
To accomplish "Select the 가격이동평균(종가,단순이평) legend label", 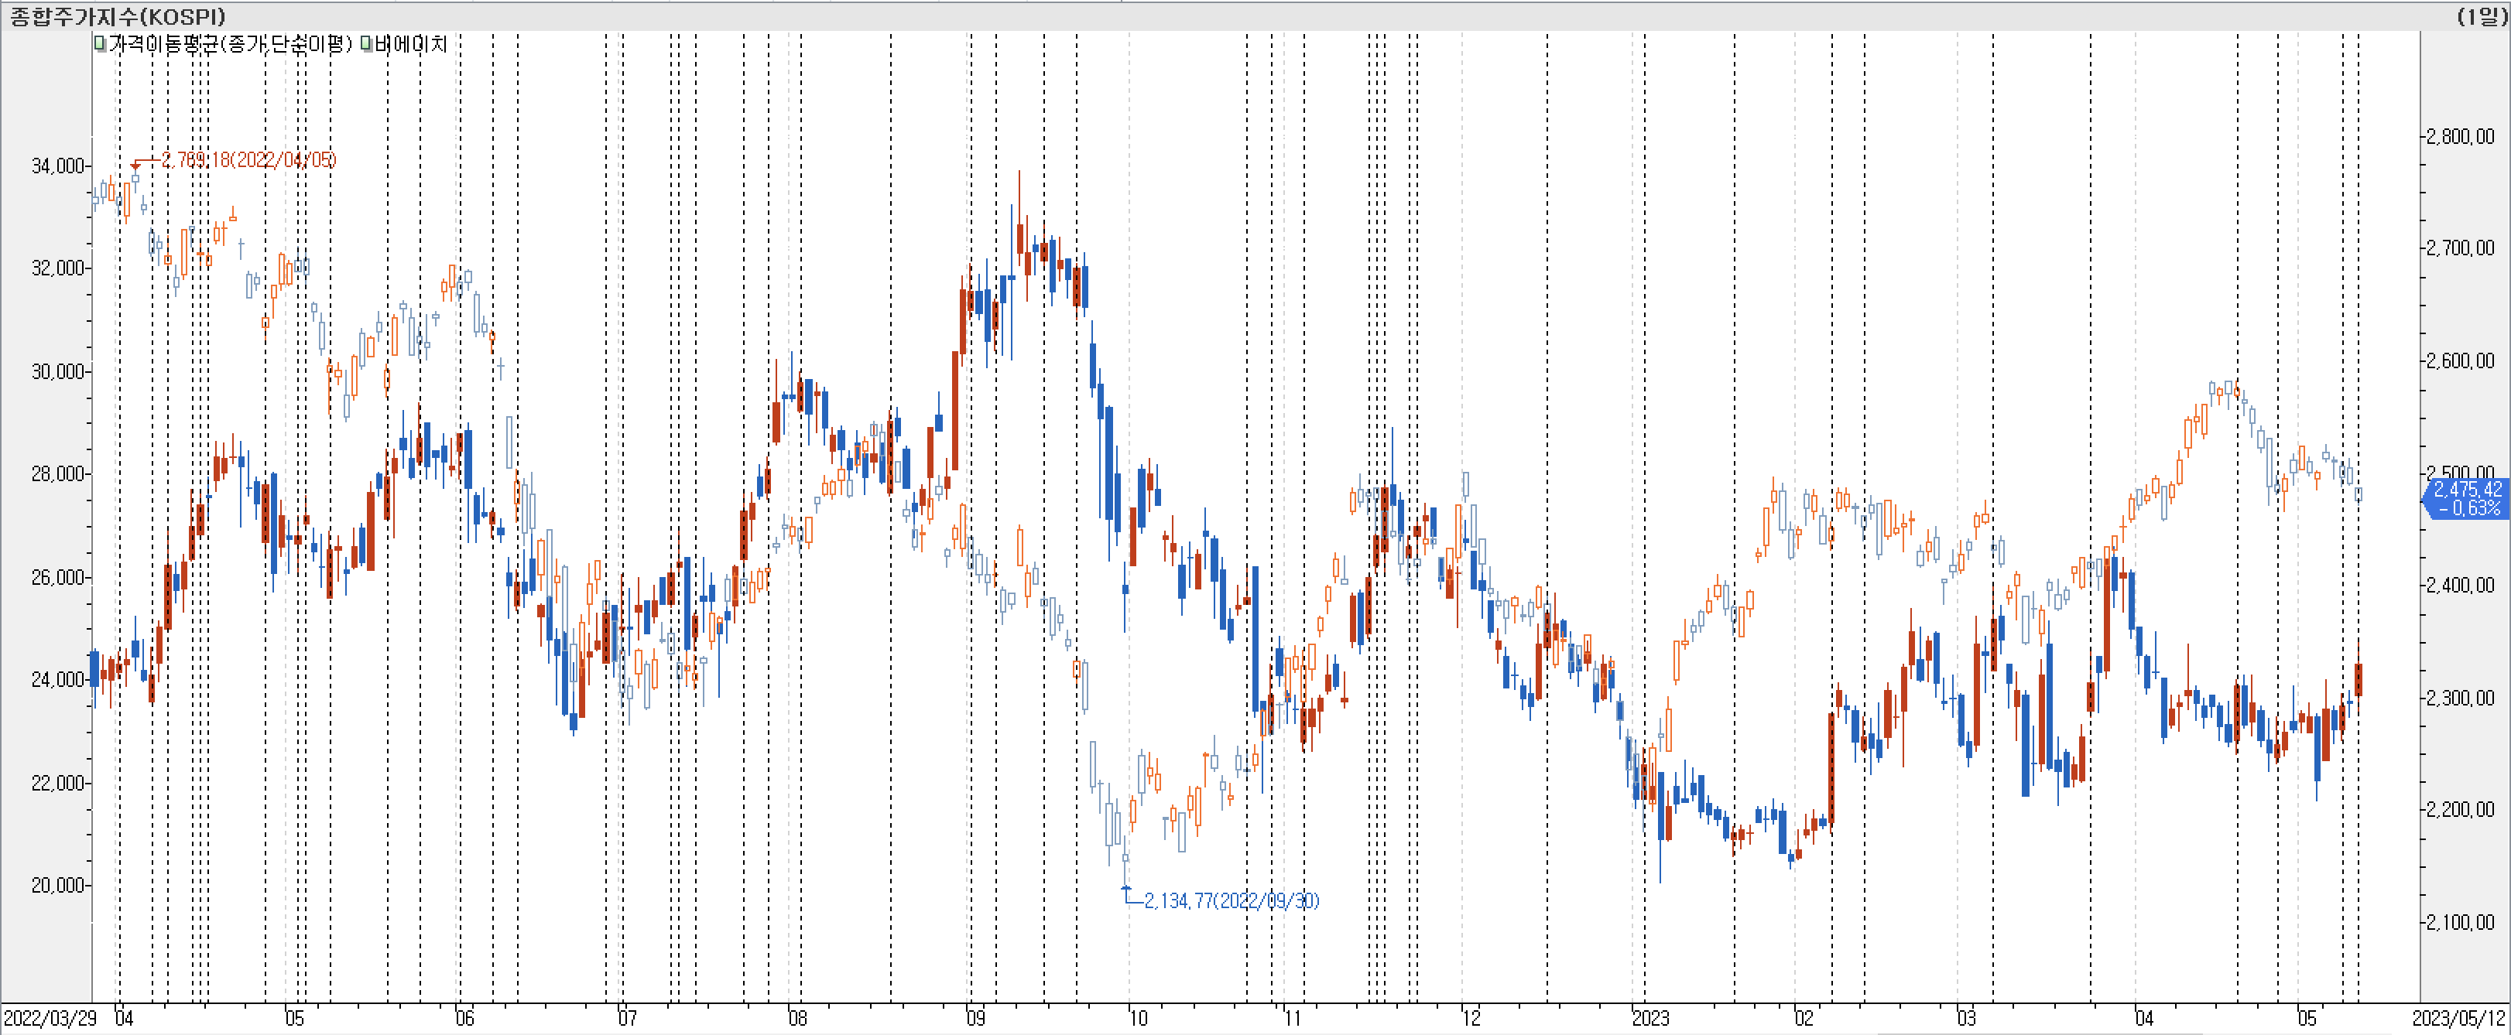I will (x=230, y=44).
